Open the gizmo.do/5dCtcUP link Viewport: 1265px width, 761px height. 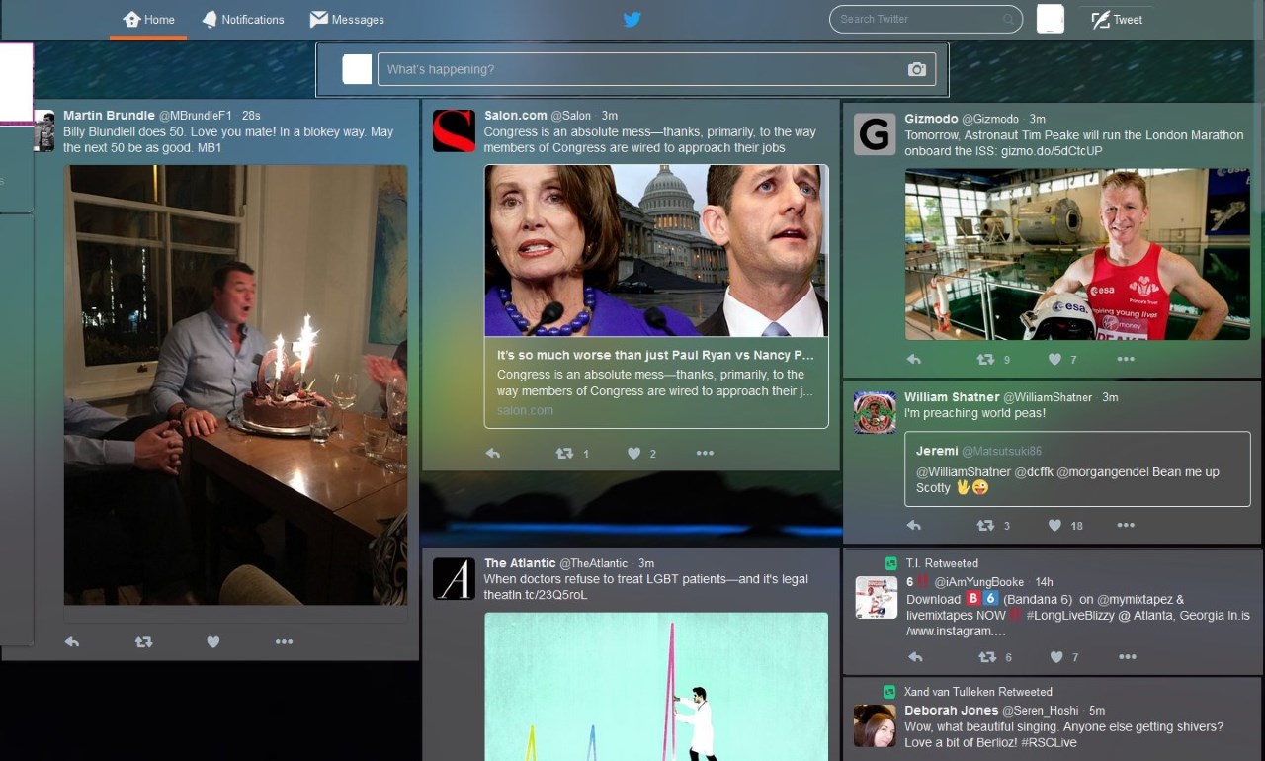(1053, 151)
